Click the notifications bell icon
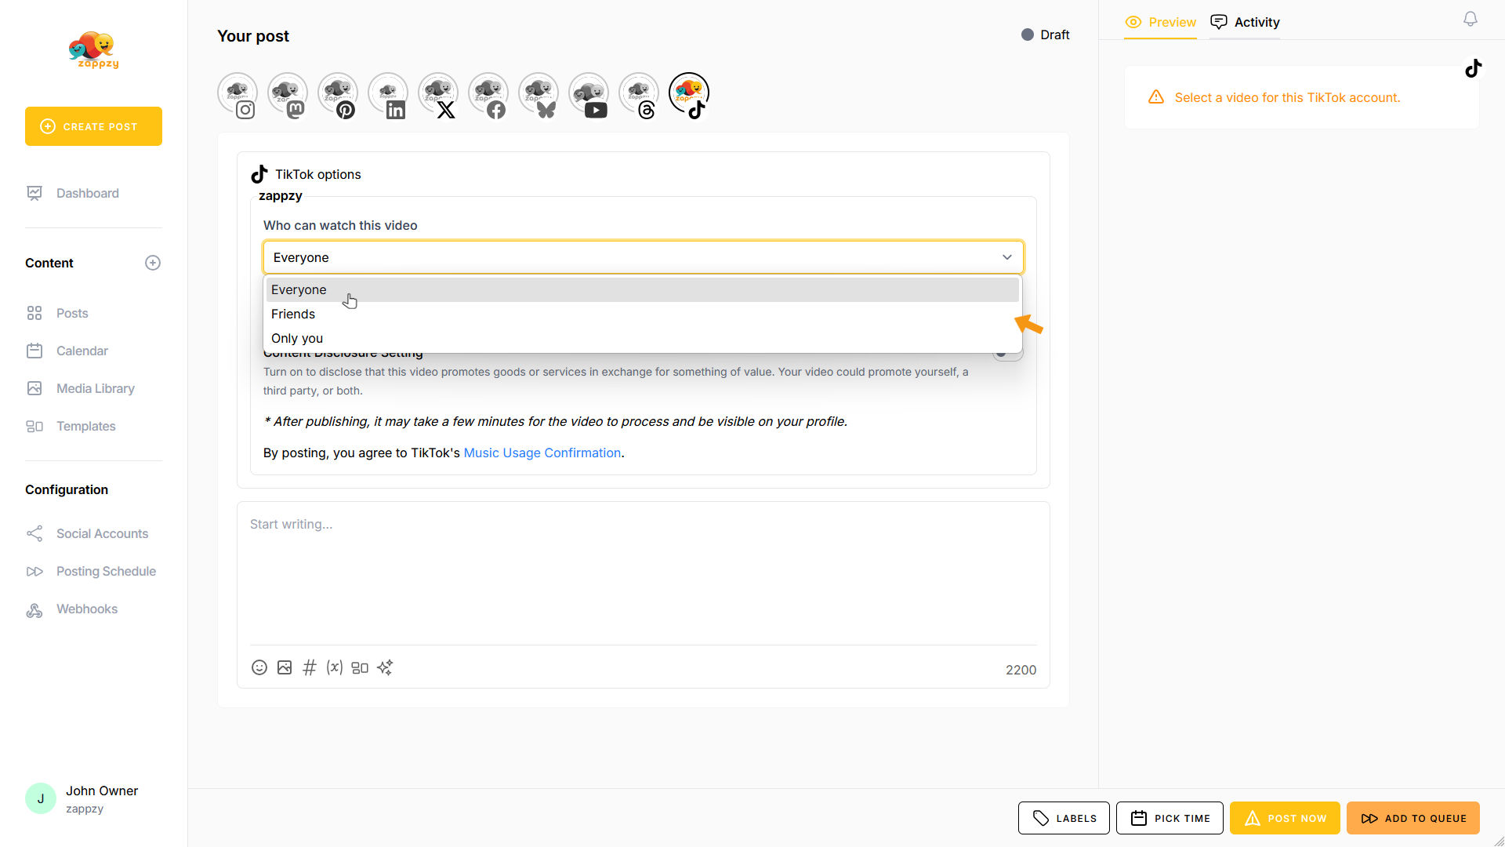Screen dimensions: 1505x847 tap(1471, 20)
